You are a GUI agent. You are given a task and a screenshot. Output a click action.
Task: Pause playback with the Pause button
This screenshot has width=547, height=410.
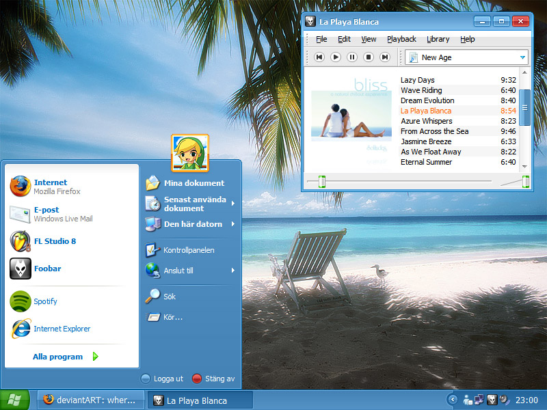tap(352, 57)
